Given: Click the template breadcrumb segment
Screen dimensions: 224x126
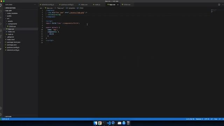Looking at the screenshot, I should point(71,8).
